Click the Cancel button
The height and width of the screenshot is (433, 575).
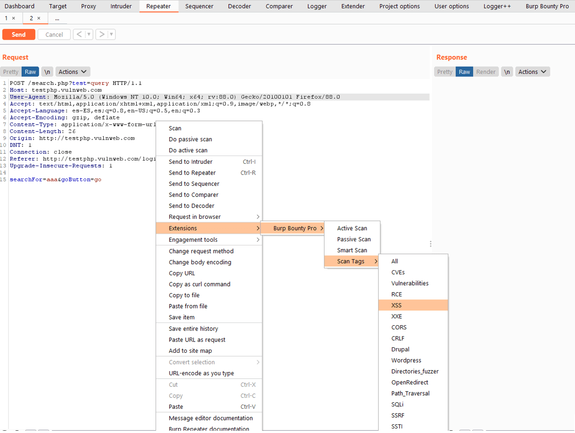point(54,34)
